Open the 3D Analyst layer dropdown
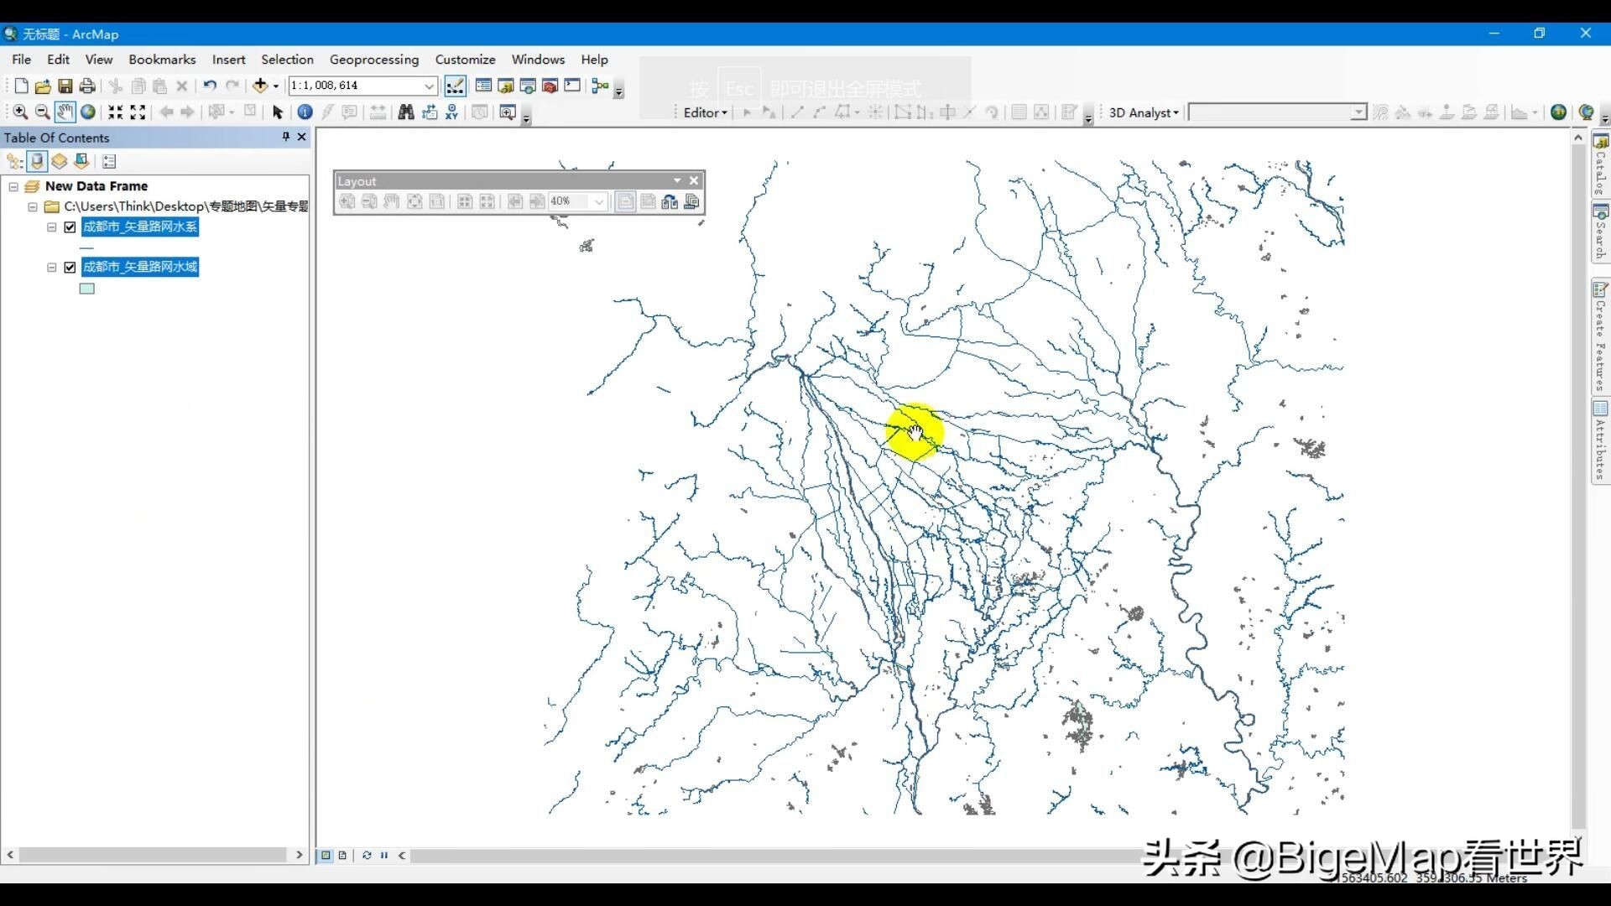1611x906 pixels. coord(1358,112)
